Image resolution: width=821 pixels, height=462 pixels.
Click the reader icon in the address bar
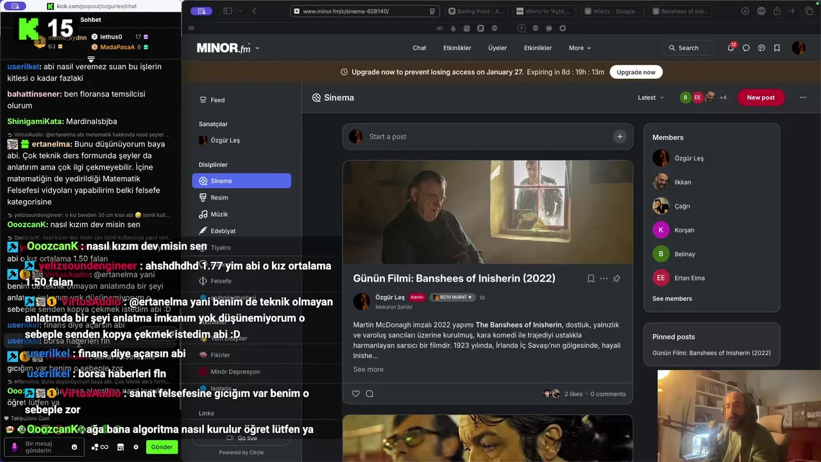point(432,11)
